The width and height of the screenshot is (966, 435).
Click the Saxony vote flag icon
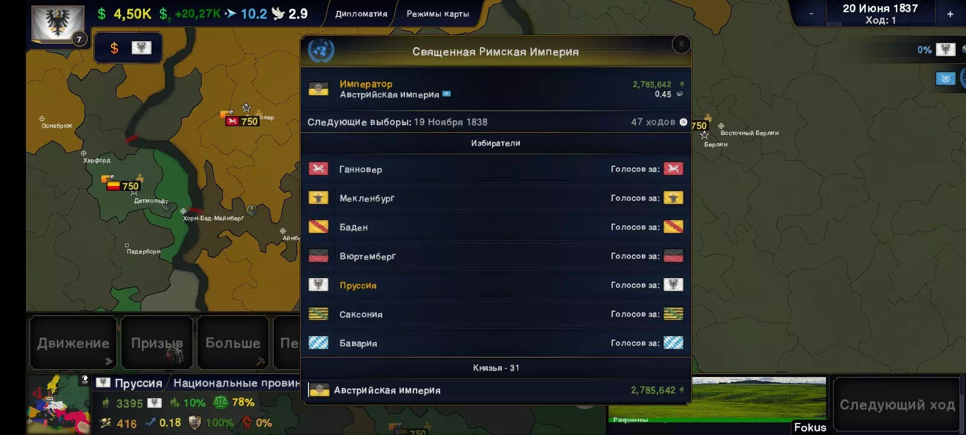(x=673, y=314)
